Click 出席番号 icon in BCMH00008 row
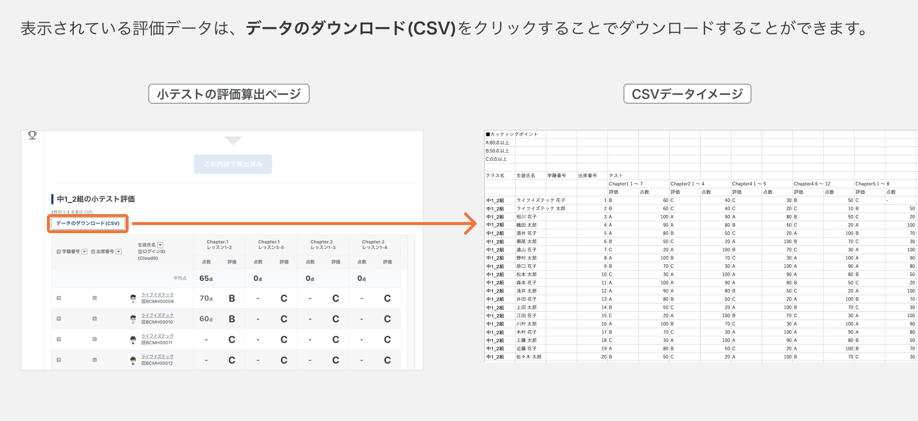 tap(94, 298)
